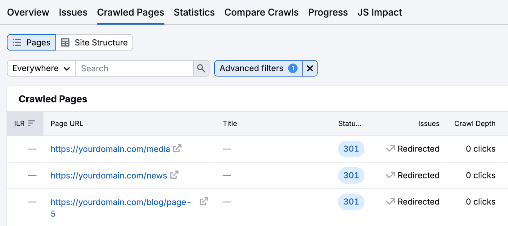
Task: Switch to Site Structure view
Action: [94, 42]
